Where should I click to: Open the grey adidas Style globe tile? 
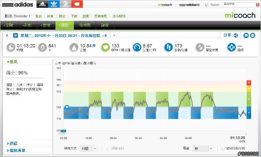click(65, 4)
